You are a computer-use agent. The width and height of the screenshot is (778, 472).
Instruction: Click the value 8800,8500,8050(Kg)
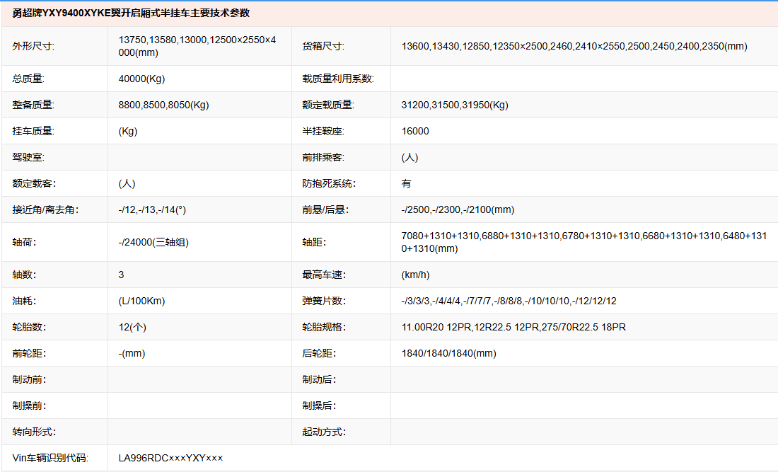[x=164, y=105]
